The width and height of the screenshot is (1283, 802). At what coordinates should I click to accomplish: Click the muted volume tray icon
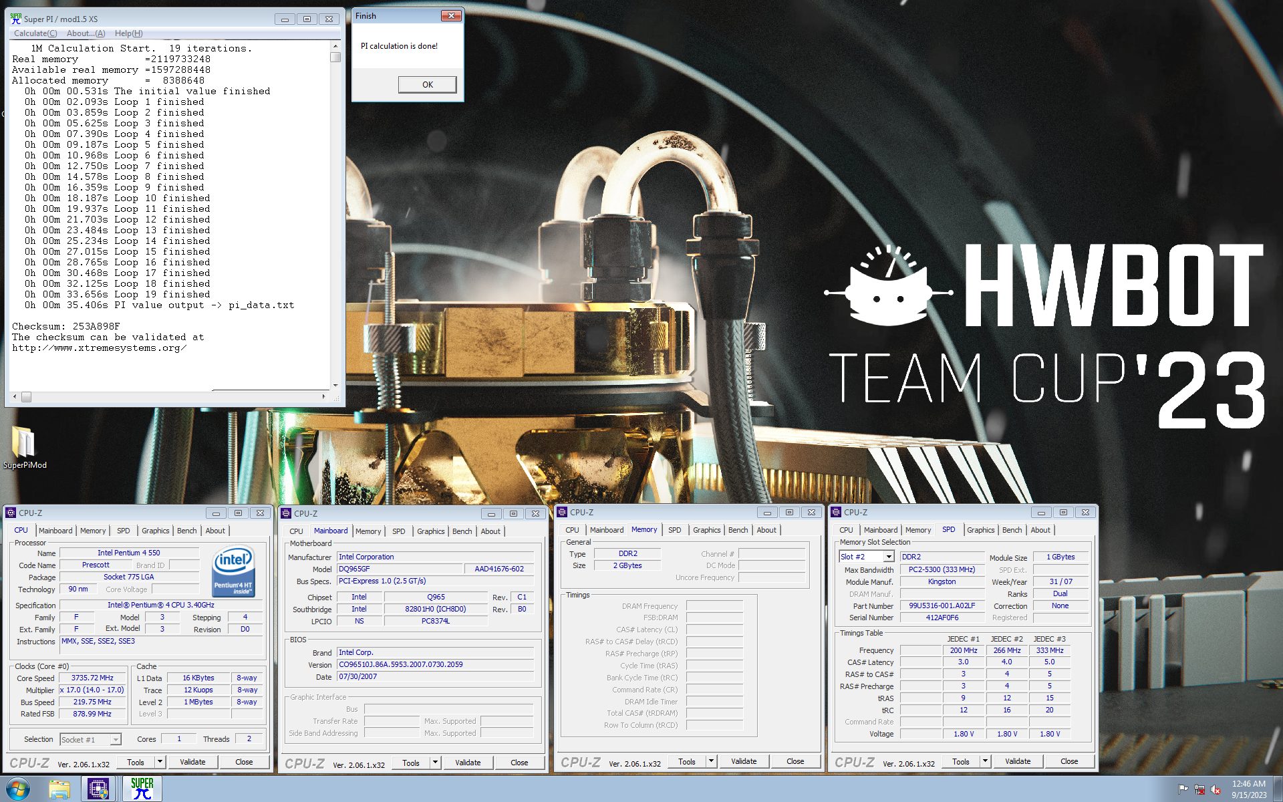(1216, 789)
